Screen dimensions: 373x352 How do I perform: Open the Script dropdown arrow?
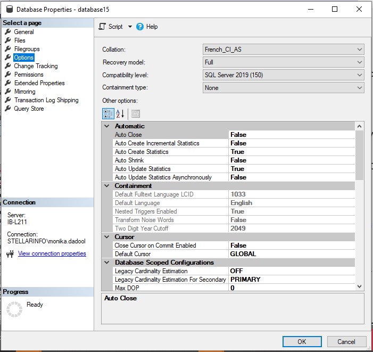[x=130, y=27]
